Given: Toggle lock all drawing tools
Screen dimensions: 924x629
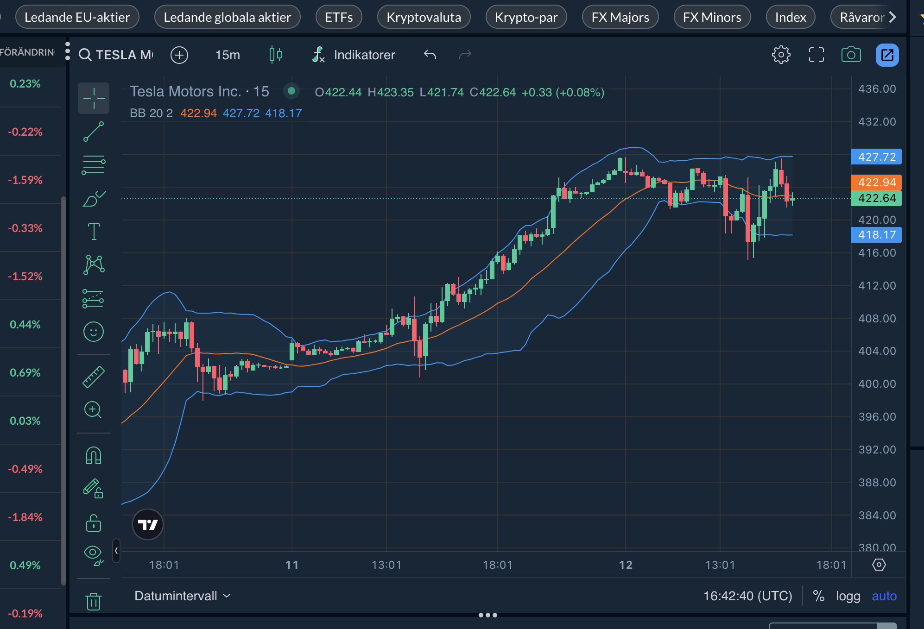Looking at the screenshot, I should [x=94, y=523].
